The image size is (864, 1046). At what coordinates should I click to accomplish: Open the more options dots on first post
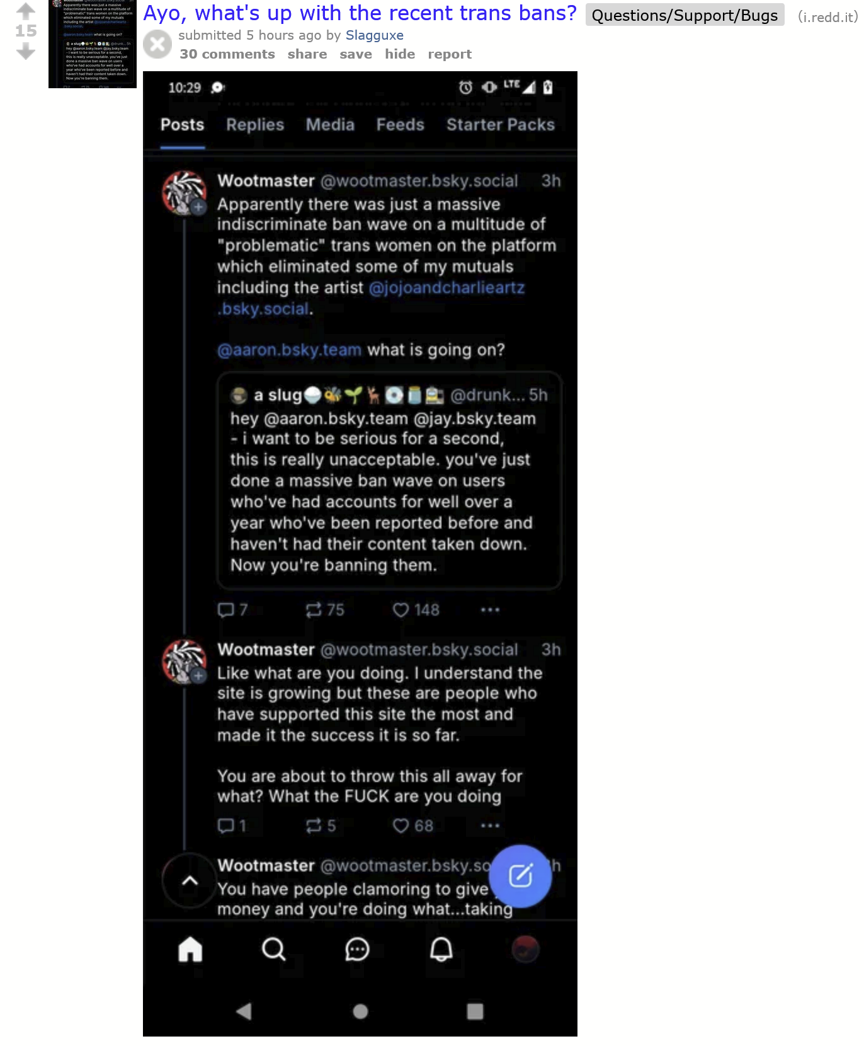click(x=490, y=610)
